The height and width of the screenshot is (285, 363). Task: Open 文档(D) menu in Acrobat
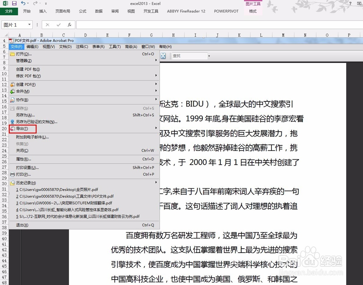65,47
